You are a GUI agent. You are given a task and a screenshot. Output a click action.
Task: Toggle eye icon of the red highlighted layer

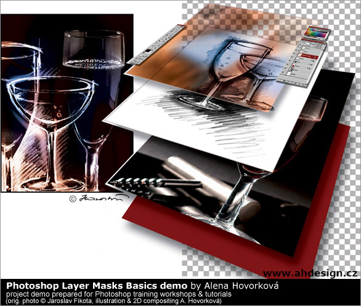tap(294, 54)
